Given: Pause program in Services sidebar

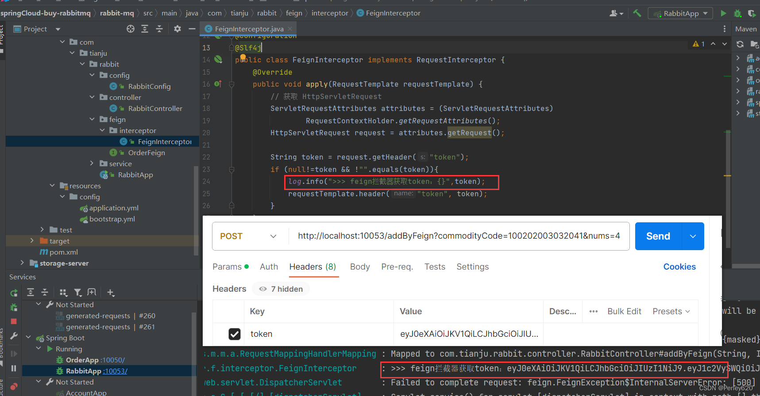Looking at the screenshot, I should click(14, 368).
